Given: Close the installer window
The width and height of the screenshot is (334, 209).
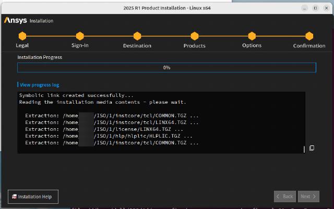Looking at the screenshot, I should point(326,8).
